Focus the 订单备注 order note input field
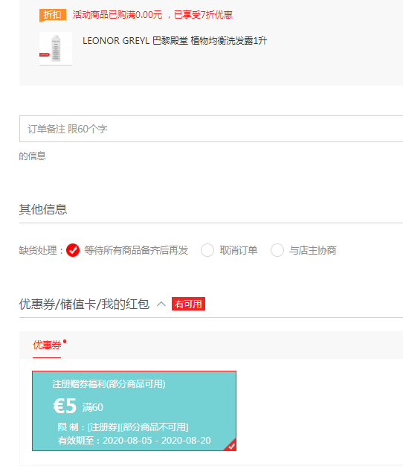This screenshot has height=469, width=403. [211, 129]
